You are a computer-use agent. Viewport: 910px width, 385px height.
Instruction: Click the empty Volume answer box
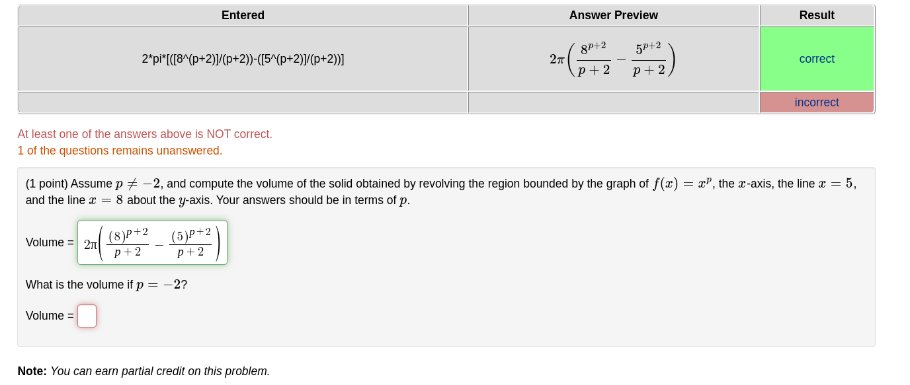[87, 316]
